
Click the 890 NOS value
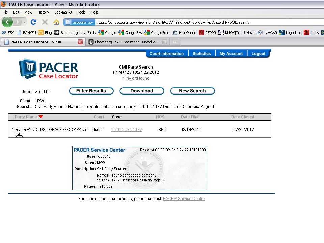tap(162, 130)
